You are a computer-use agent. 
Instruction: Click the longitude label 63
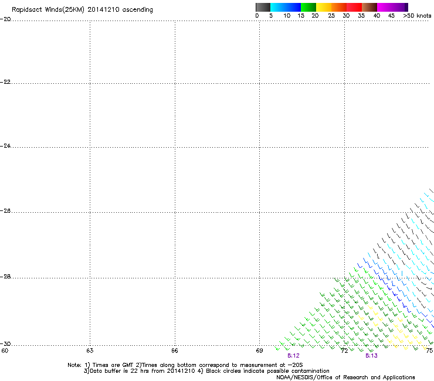[90, 351]
